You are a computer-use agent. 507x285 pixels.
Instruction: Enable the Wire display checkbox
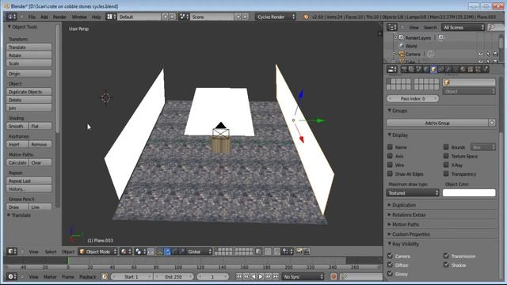click(x=390, y=165)
